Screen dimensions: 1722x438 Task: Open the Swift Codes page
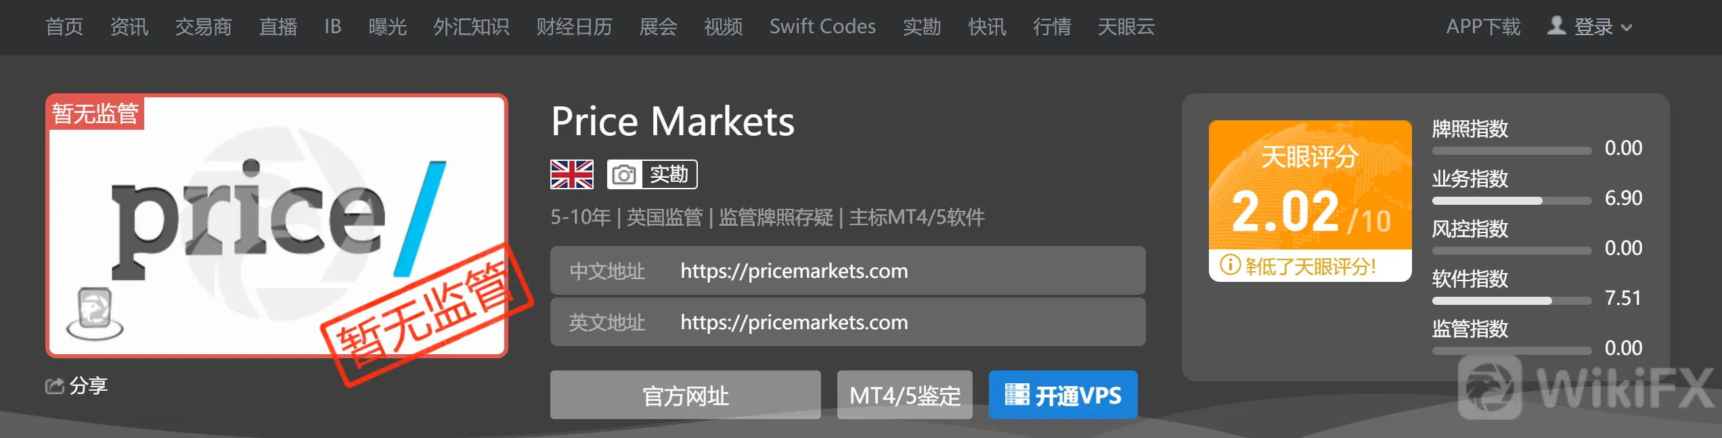[822, 27]
